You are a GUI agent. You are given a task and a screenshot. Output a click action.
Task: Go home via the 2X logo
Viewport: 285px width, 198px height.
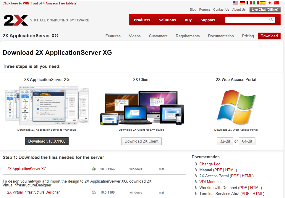coord(16,20)
